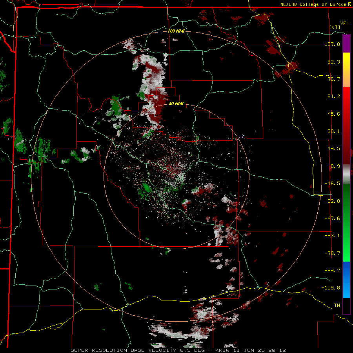Select the 92.3 velocity scale value

334,62
